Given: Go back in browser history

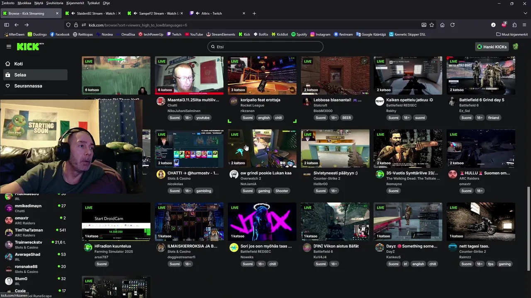Looking at the screenshot, I should 17,25.
